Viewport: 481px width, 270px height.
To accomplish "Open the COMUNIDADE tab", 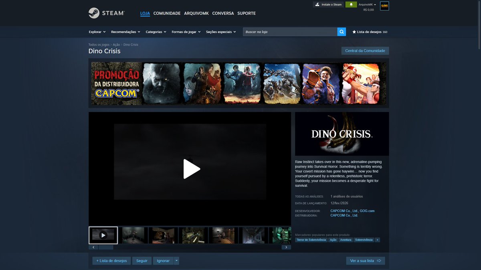I will coord(167,13).
